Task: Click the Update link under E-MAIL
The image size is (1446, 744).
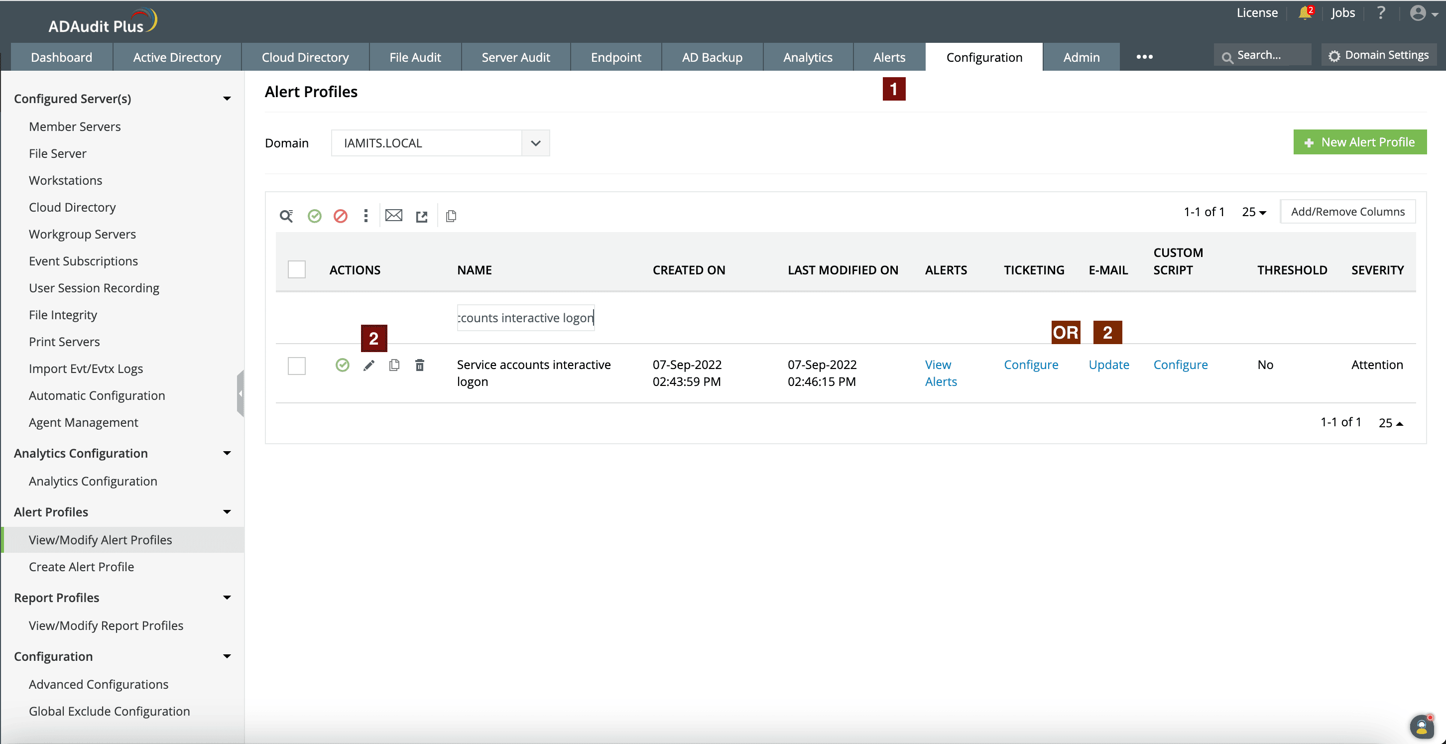Action: [x=1108, y=365]
